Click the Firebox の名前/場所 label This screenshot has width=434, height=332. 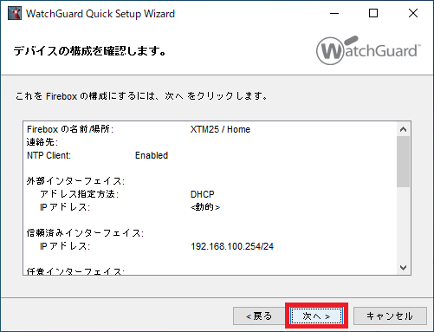[x=70, y=129]
